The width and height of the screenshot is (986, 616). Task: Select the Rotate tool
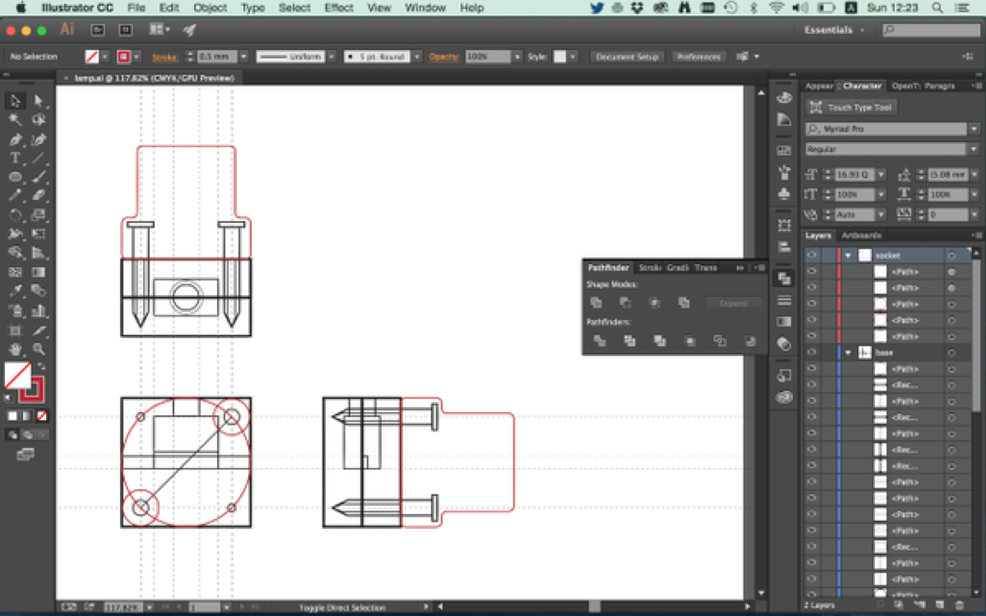click(15, 215)
